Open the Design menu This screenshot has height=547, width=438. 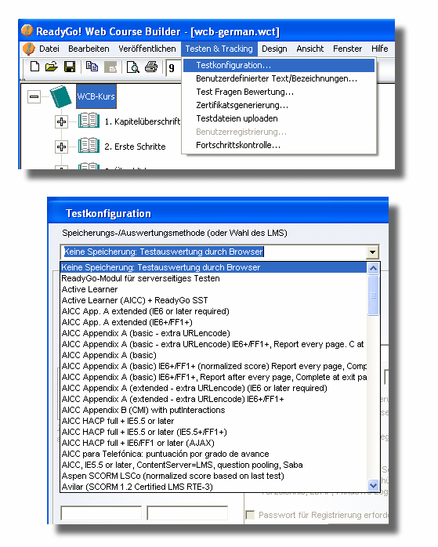pos(274,49)
